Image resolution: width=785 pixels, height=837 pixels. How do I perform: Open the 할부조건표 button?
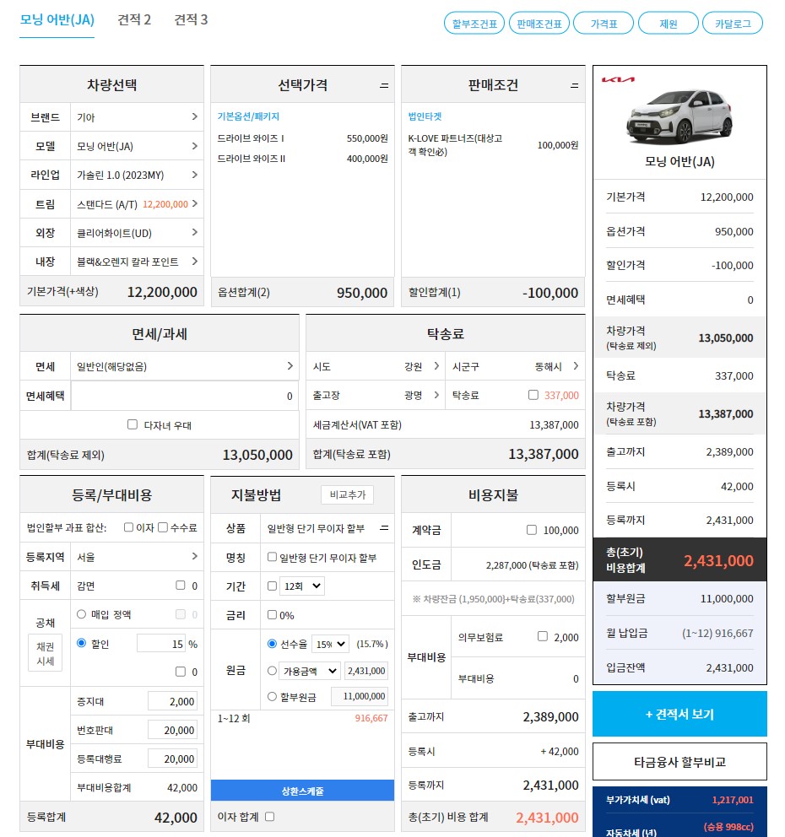tap(474, 24)
